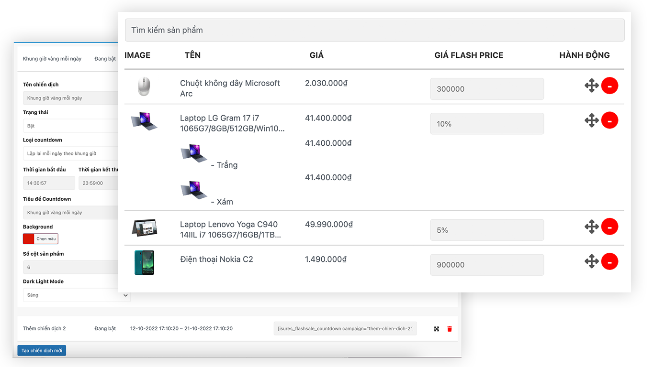654x367 pixels.
Task: Click the Tạo chiến dịch mới button
Action: pyautogui.click(x=42, y=351)
